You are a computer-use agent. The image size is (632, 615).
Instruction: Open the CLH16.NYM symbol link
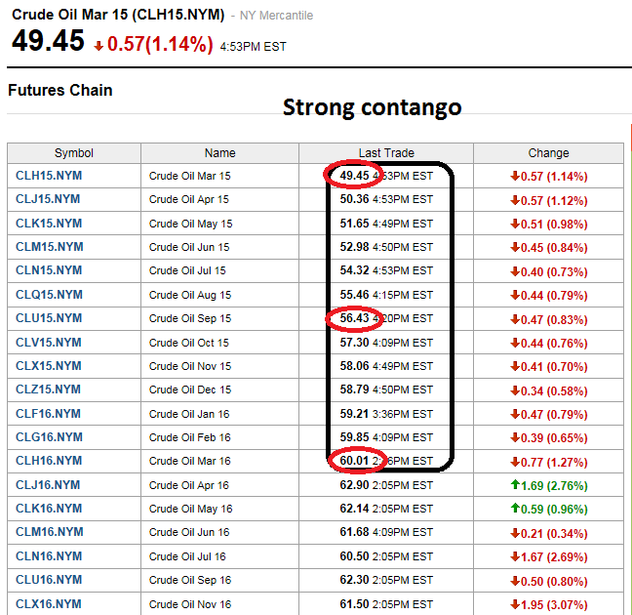pyautogui.click(x=49, y=461)
